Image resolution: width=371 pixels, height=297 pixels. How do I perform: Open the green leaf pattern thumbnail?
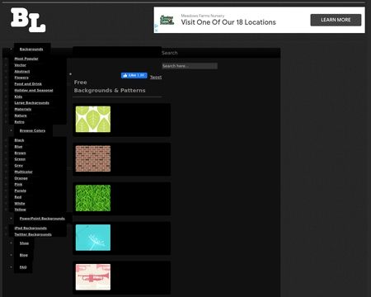coord(93,119)
